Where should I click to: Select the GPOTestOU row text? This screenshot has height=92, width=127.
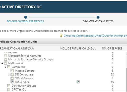click(x=19, y=89)
